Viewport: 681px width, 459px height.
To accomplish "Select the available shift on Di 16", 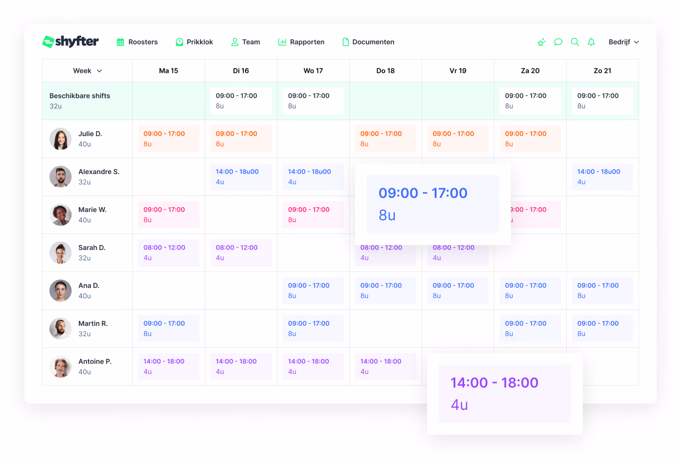I will tap(241, 101).
